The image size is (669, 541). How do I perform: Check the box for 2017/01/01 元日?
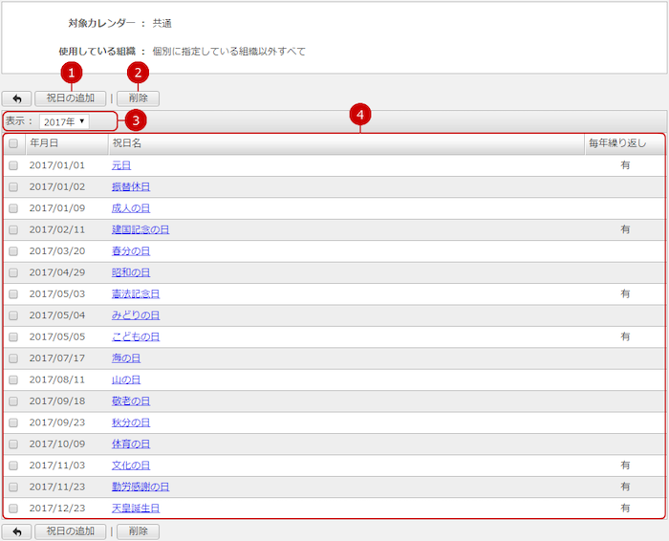[13, 165]
